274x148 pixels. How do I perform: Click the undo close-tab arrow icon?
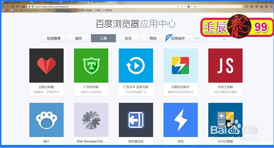tap(17, 6)
